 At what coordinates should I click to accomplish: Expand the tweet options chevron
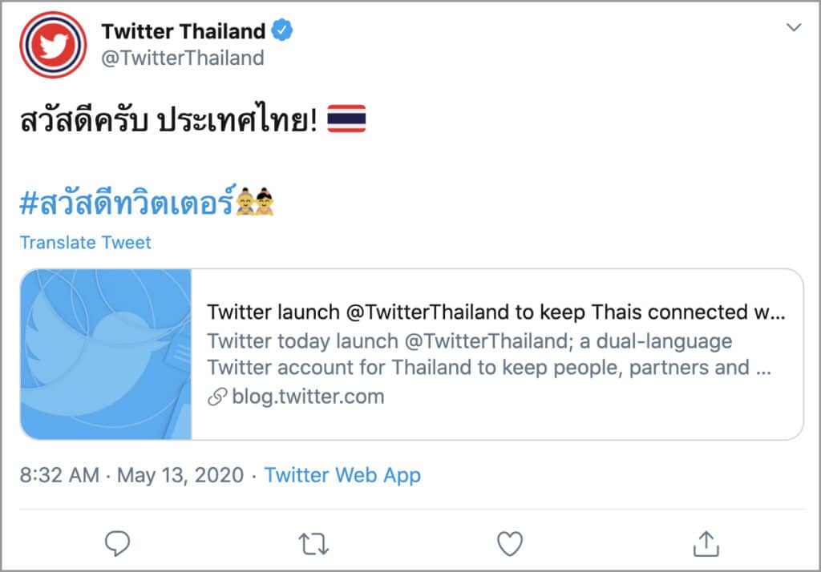click(x=794, y=28)
